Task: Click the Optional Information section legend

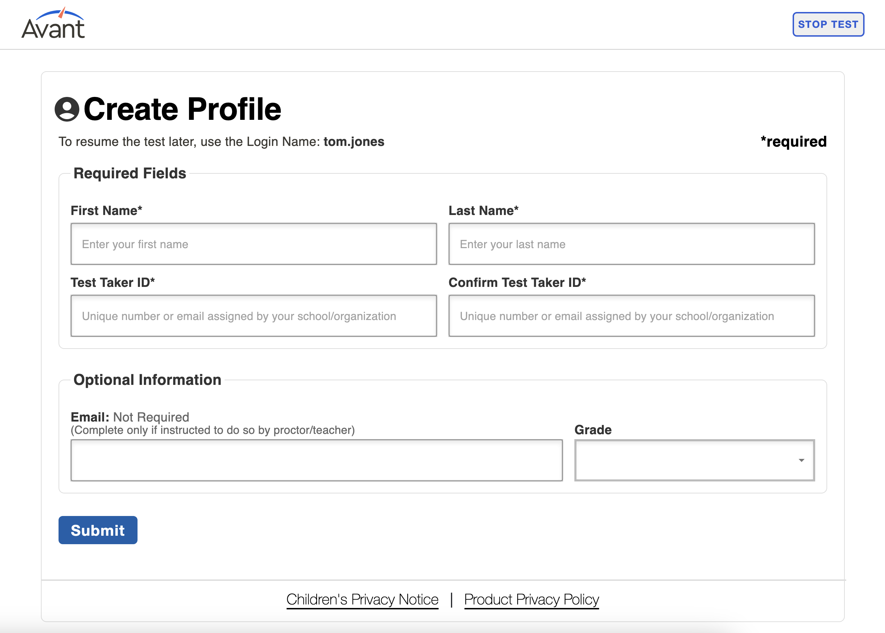Action: 147,380
